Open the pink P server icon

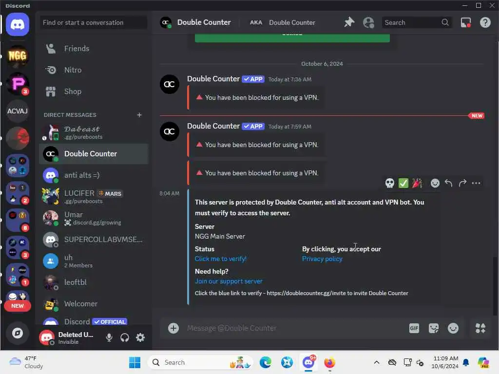[x=18, y=84]
